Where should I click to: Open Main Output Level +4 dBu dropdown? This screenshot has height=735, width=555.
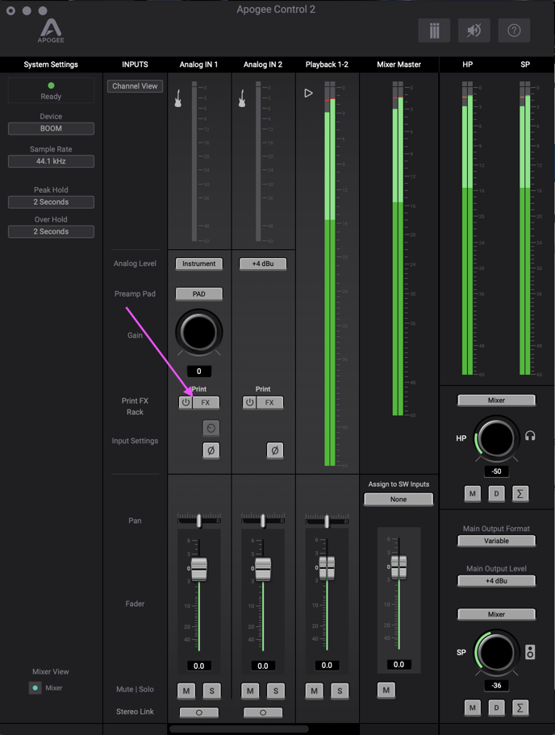[x=496, y=581]
